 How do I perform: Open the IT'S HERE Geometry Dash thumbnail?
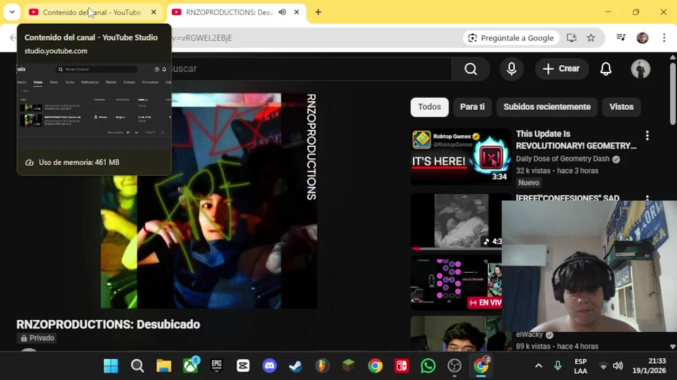[461, 157]
